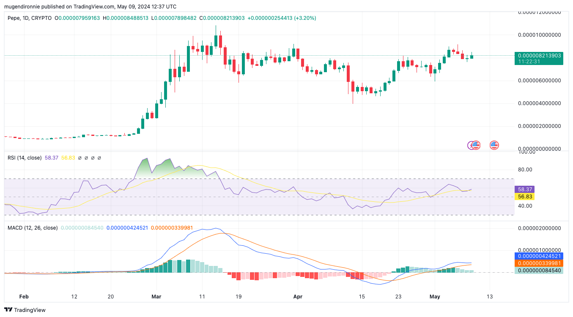573x317 pixels.
Task: Click the current price tag 0.000008213903
Action: [x=539, y=55]
